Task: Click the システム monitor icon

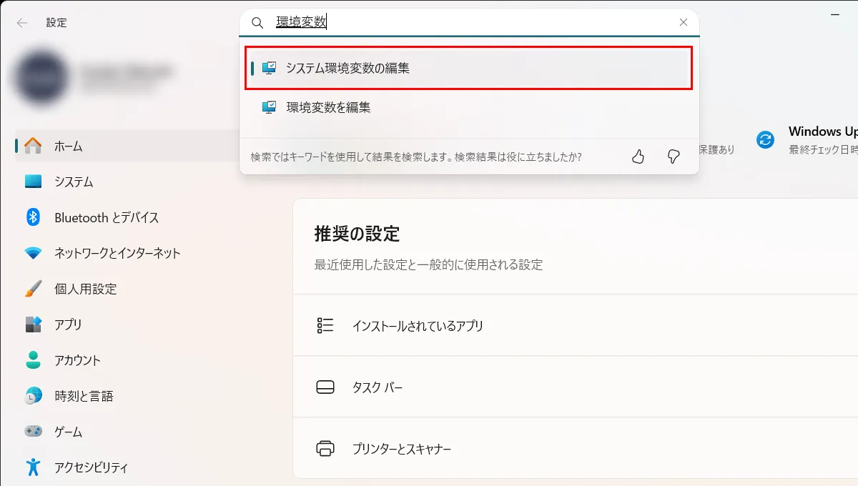Action: [34, 182]
